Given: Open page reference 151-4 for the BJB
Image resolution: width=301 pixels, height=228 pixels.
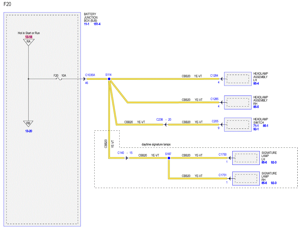Looking at the screenshot, I should [x=97, y=24].
